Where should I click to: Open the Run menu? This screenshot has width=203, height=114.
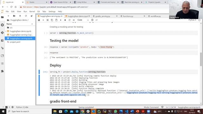click(25, 11)
